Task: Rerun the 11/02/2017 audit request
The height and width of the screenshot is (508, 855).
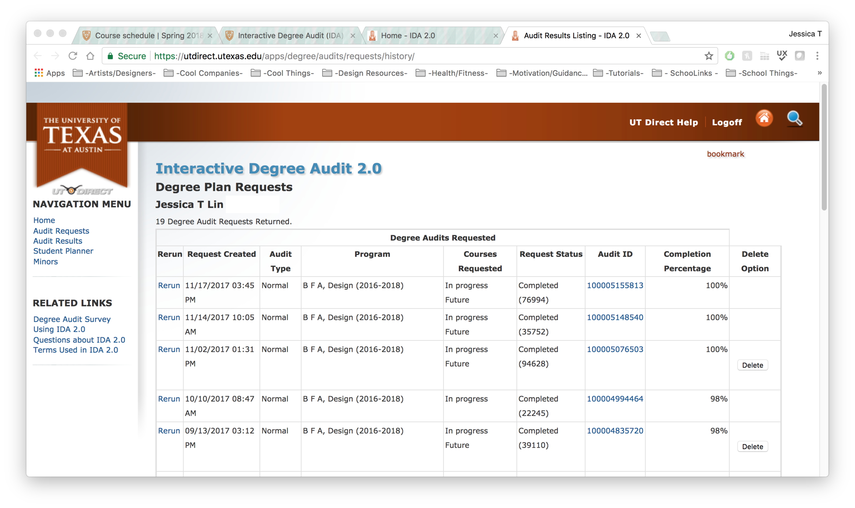Action: pyautogui.click(x=169, y=349)
